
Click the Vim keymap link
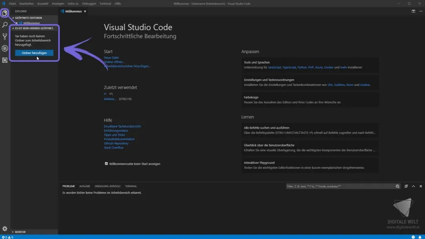pyautogui.click(x=330, y=85)
